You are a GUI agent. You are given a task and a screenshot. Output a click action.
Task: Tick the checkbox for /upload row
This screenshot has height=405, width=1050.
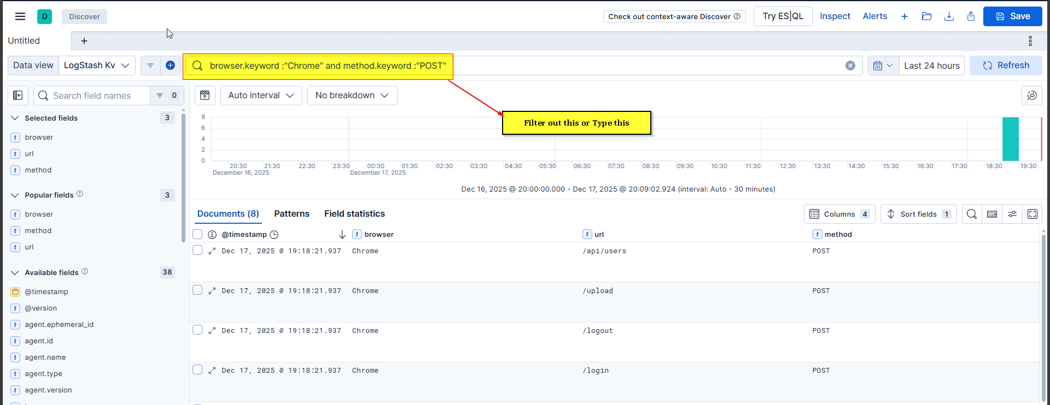click(197, 290)
